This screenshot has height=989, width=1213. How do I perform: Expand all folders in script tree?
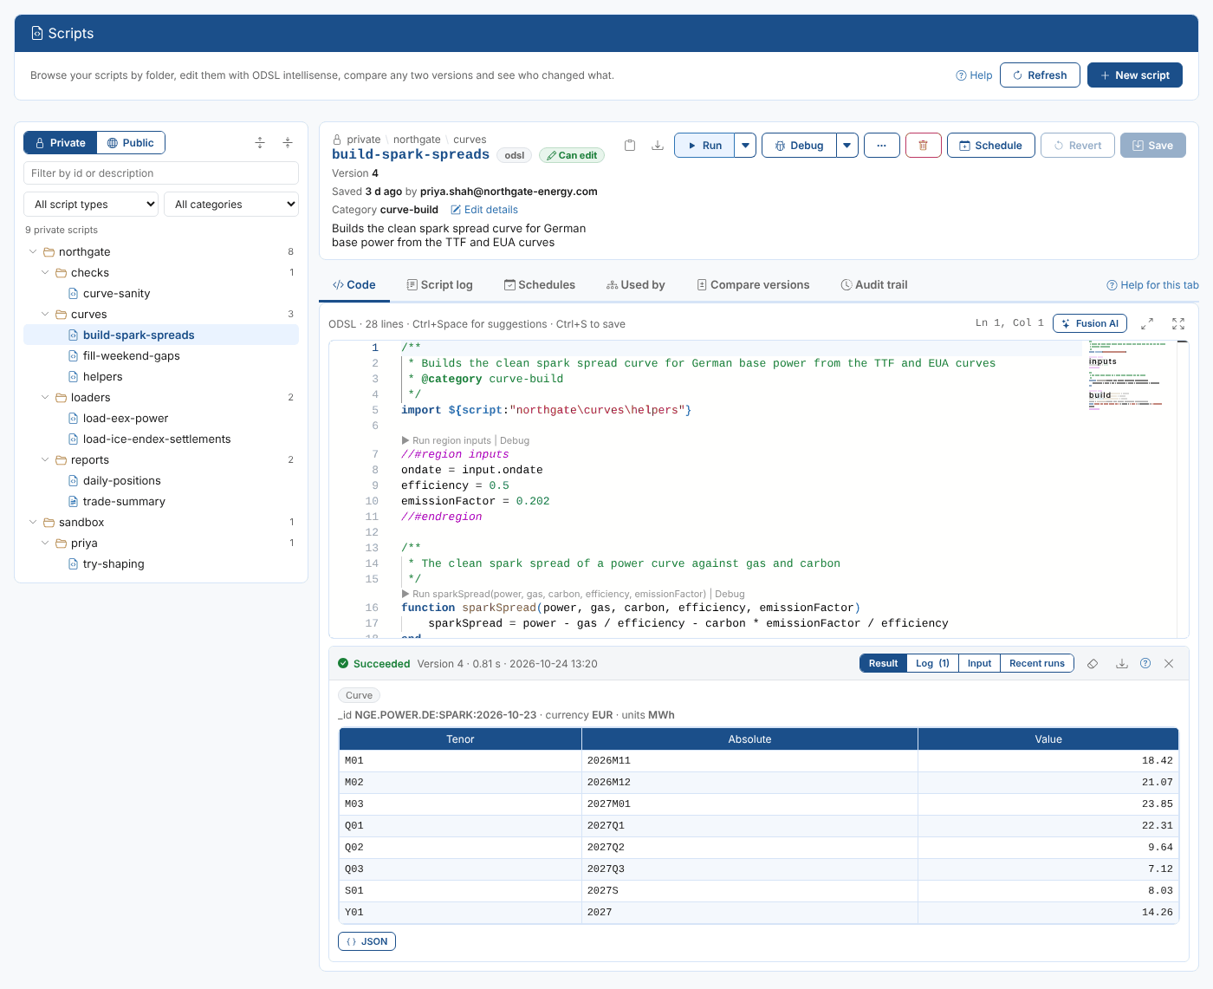point(260,143)
